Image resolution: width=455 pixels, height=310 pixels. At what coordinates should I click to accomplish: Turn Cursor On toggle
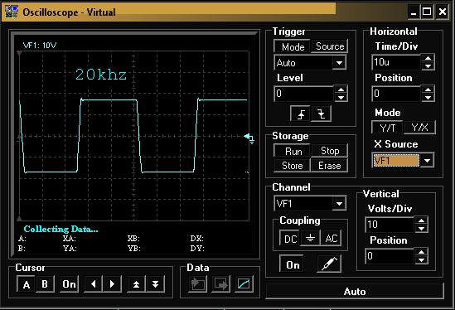click(69, 283)
